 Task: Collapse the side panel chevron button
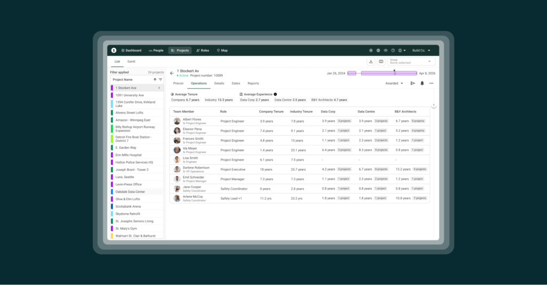[x=434, y=105]
